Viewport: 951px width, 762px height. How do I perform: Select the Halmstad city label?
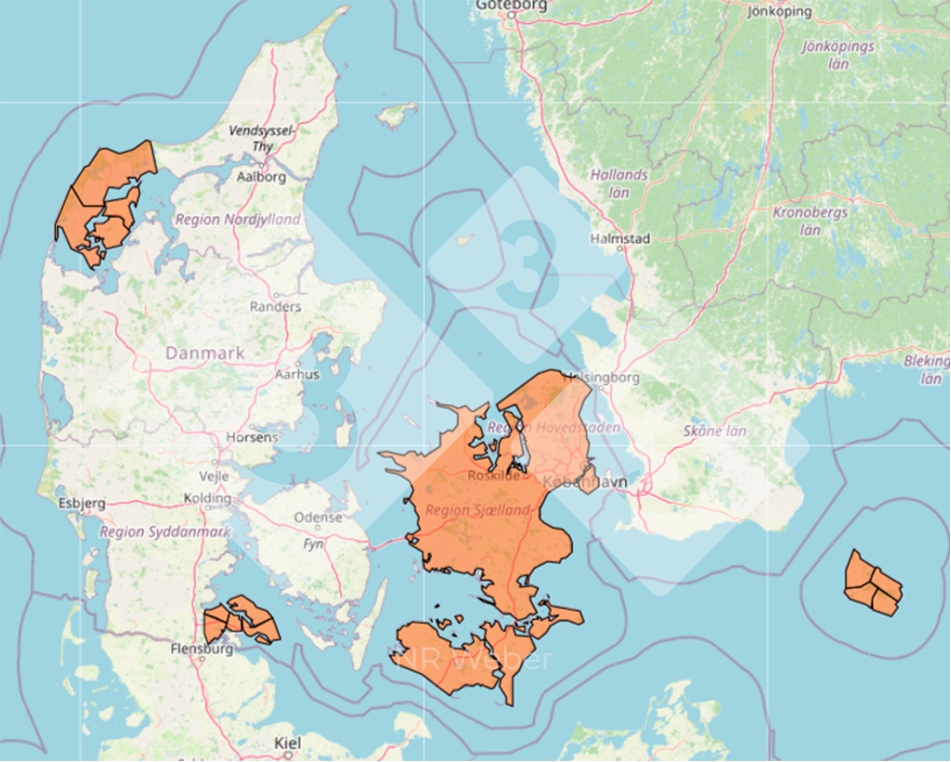tap(620, 239)
